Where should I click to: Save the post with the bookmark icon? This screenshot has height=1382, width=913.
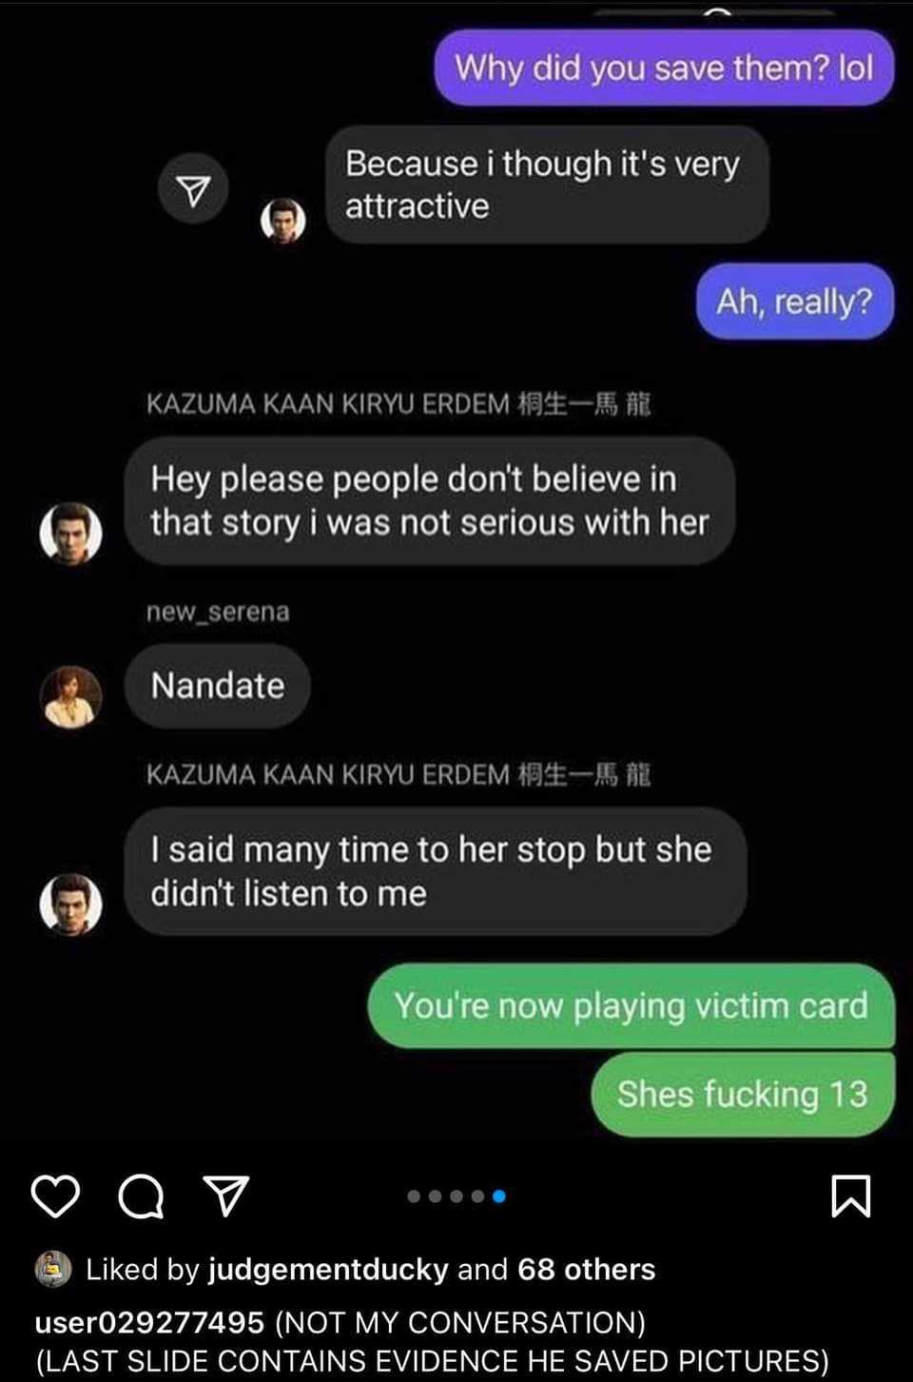(850, 1196)
